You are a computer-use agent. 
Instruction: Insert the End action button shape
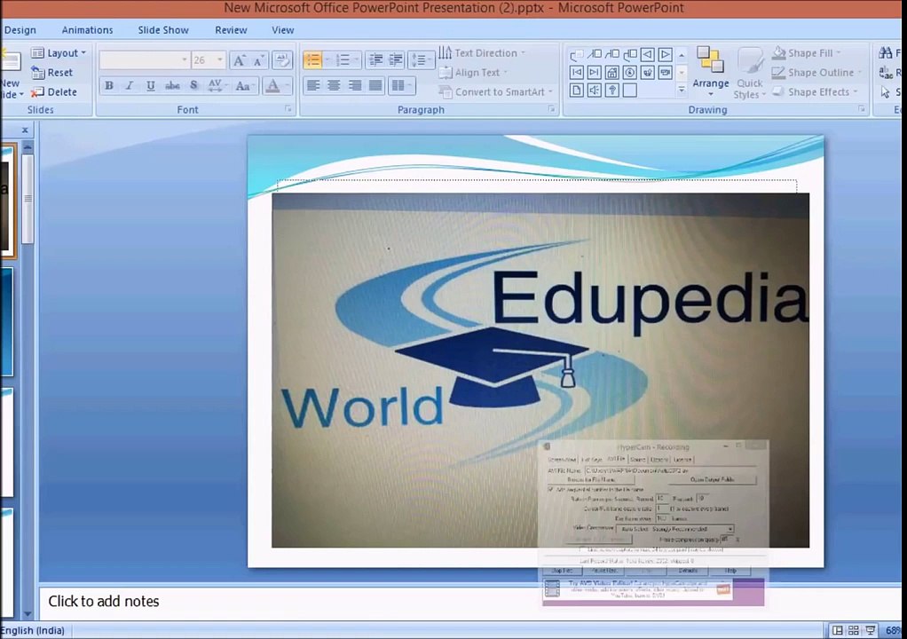tap(594, 72)
